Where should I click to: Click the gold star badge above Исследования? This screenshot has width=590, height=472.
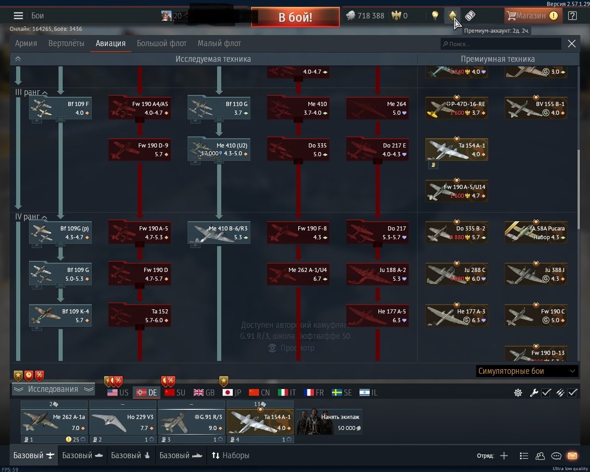18,375
